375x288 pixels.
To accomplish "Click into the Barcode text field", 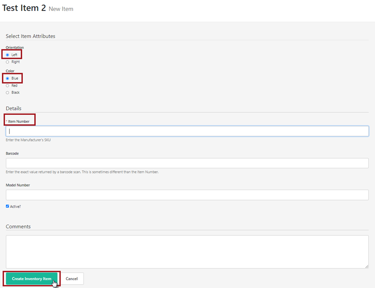I will (x=187, y=163).
